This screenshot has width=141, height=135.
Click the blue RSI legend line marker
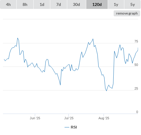click(67, 127)
